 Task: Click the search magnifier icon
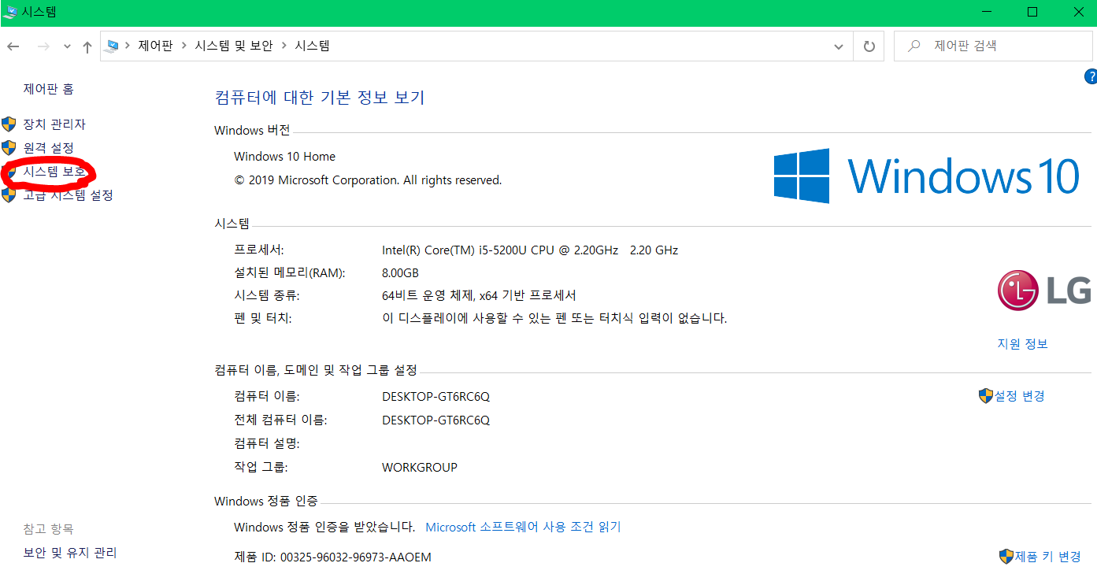click(x=914, y=46)
